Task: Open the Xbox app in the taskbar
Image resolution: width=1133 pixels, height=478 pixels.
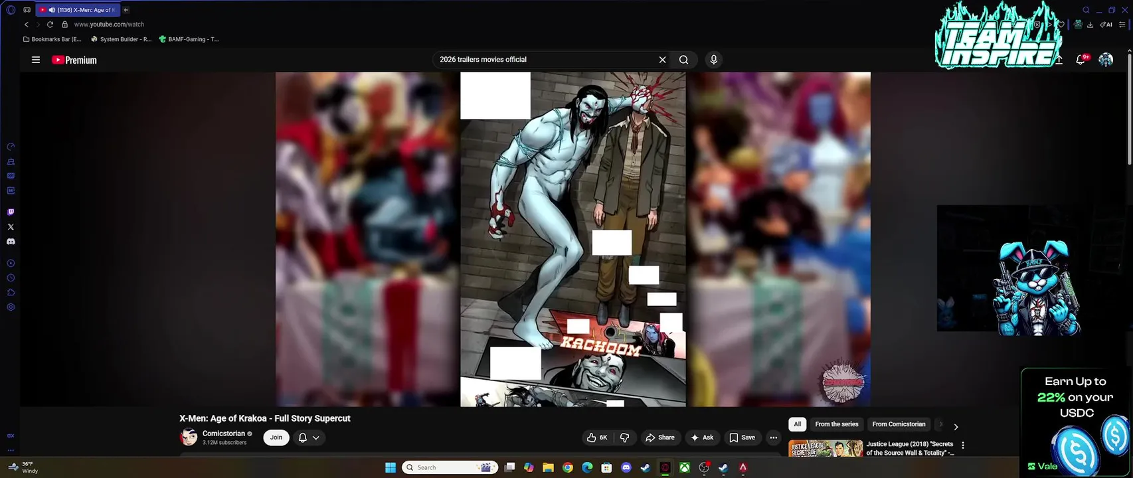Action: (684, 467)
